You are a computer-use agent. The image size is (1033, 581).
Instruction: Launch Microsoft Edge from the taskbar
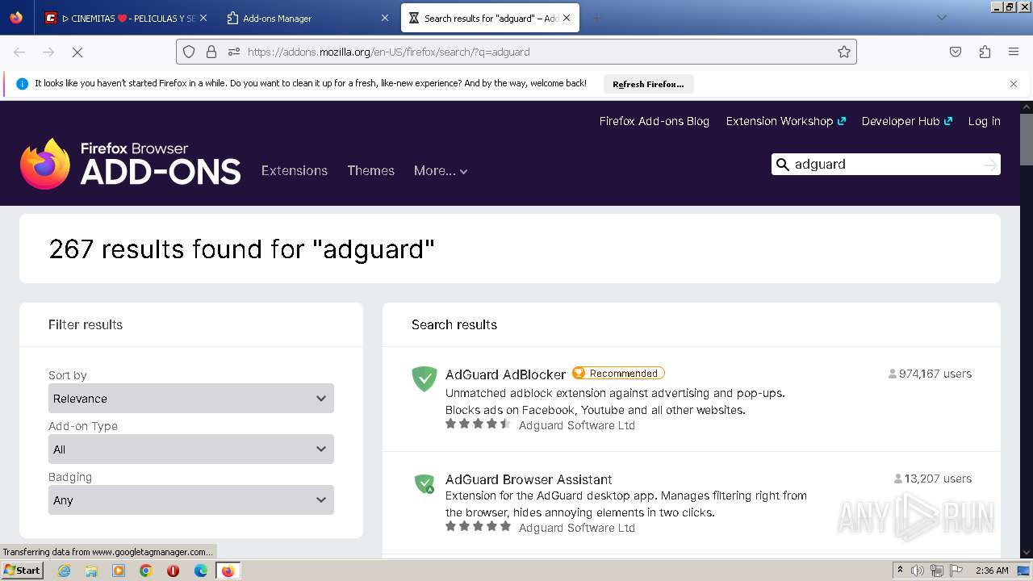pos(201,571)
